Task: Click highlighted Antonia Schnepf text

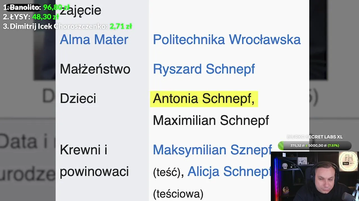Action: (204, 99)
